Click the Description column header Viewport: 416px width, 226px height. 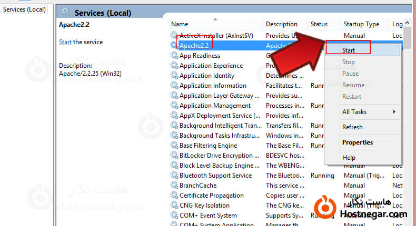[282, 24]
